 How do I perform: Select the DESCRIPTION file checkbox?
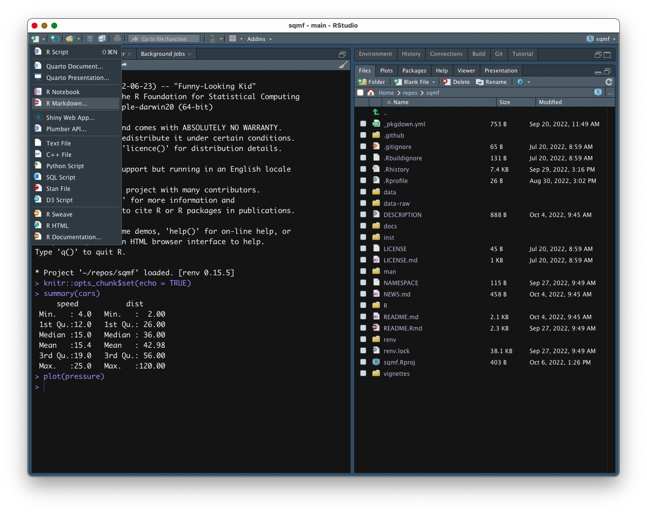coord(363,215)
